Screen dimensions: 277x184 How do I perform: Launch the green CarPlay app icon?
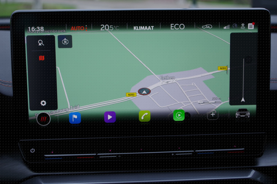pyautogui.click(x=179, y=115)
